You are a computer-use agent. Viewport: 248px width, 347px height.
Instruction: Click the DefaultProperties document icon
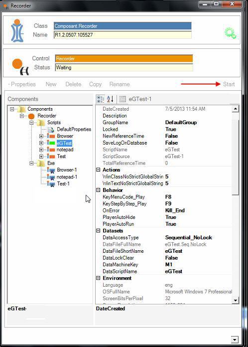51,130
